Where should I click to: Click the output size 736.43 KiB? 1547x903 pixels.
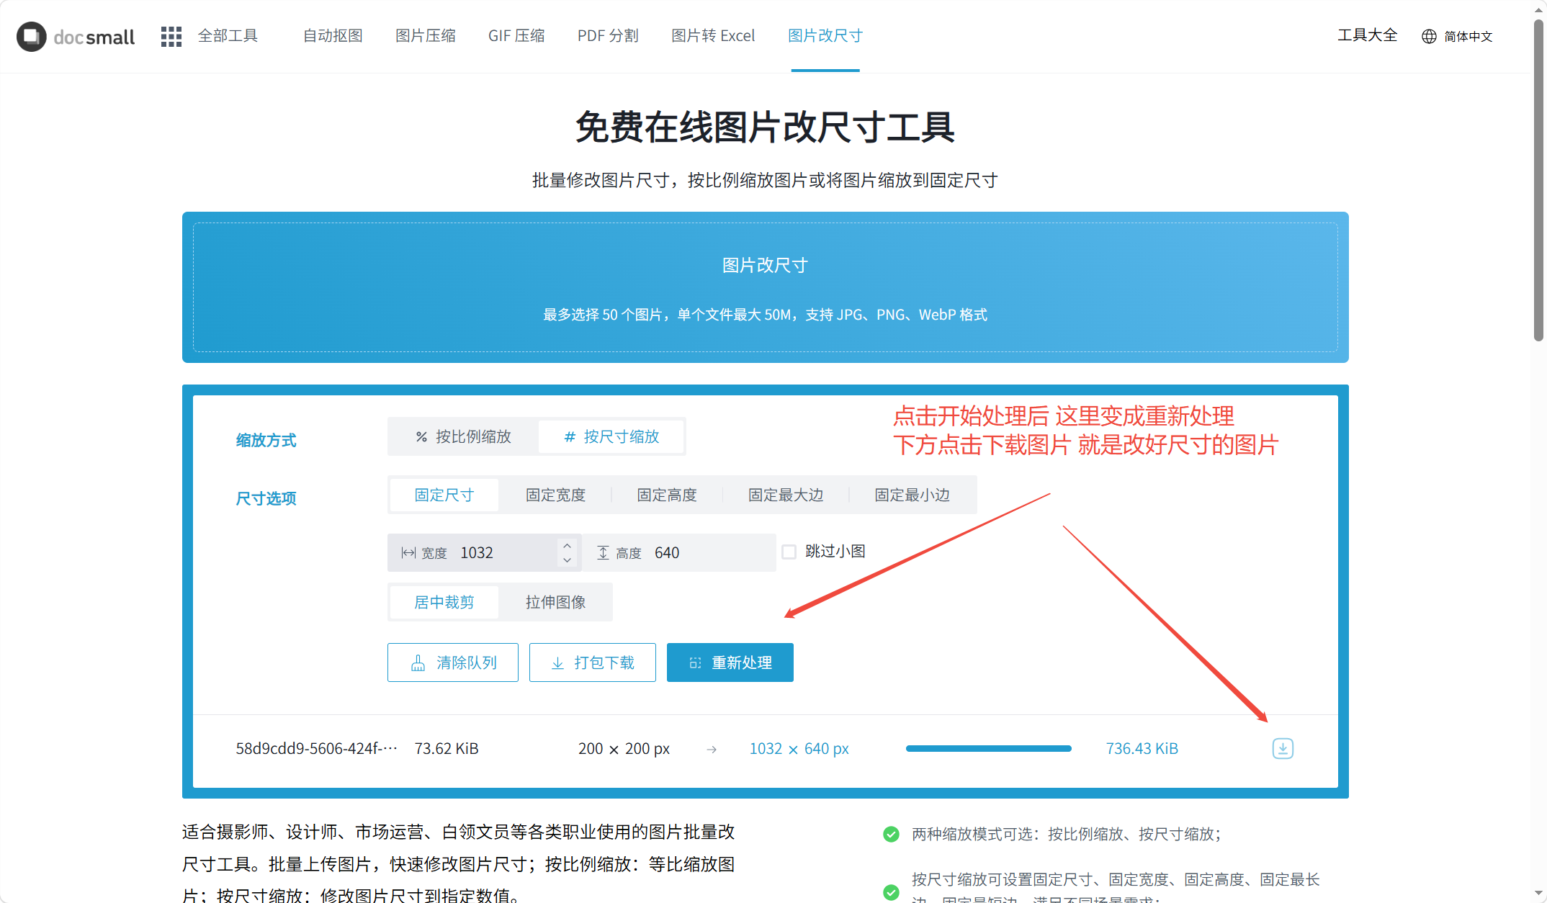pyautogui.click(x=1142, y=749)
